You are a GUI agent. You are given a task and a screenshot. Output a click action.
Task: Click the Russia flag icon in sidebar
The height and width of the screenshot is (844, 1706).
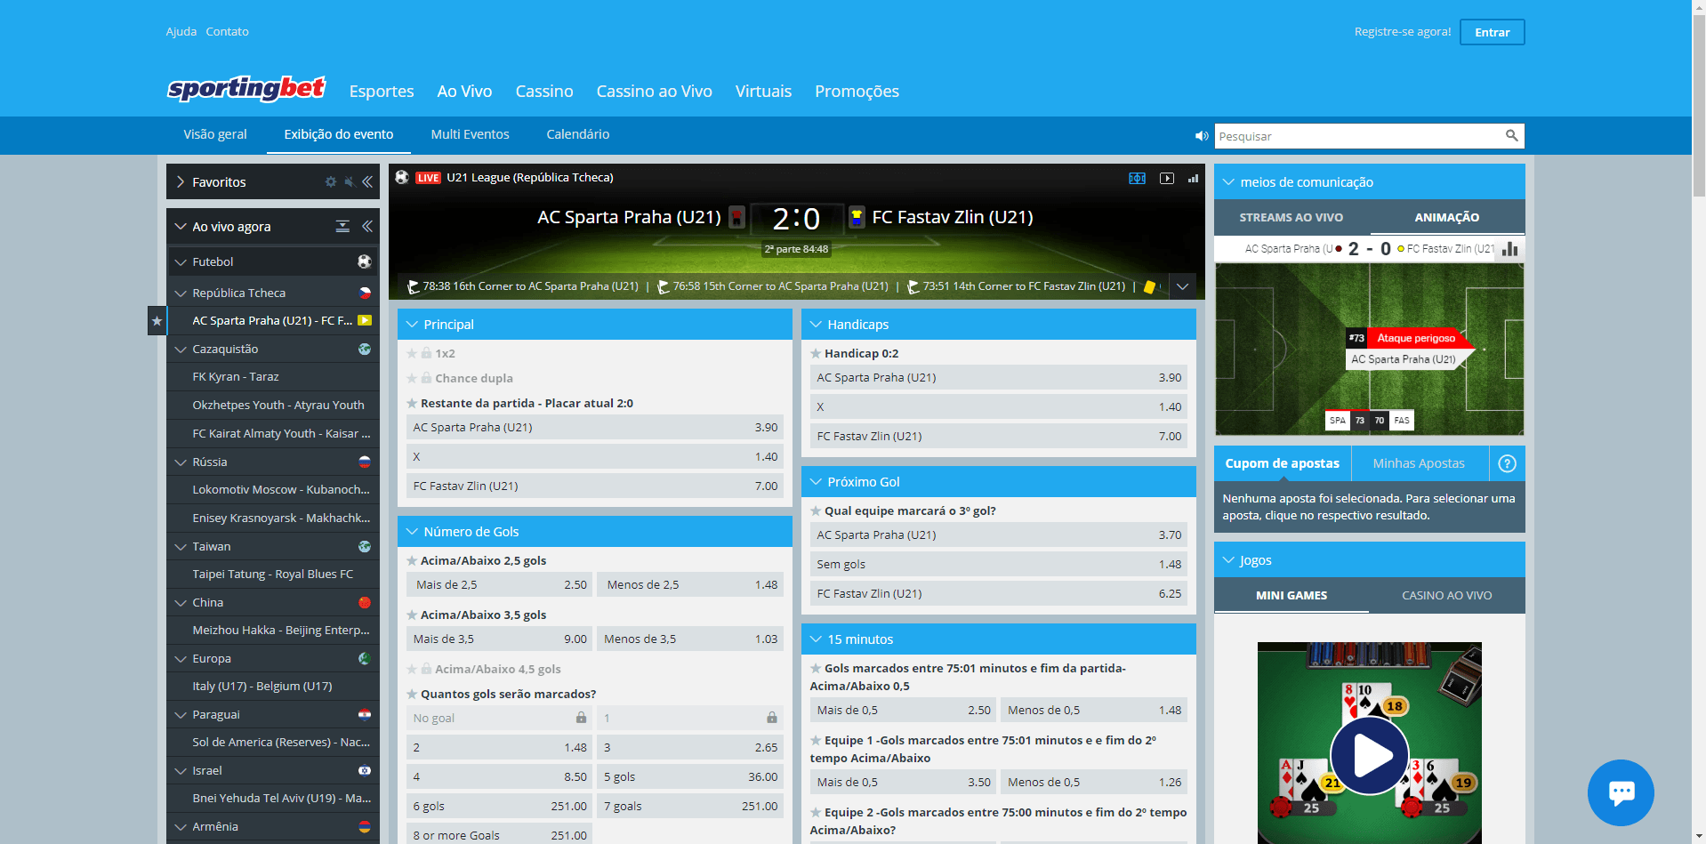(x=365, y=462)
